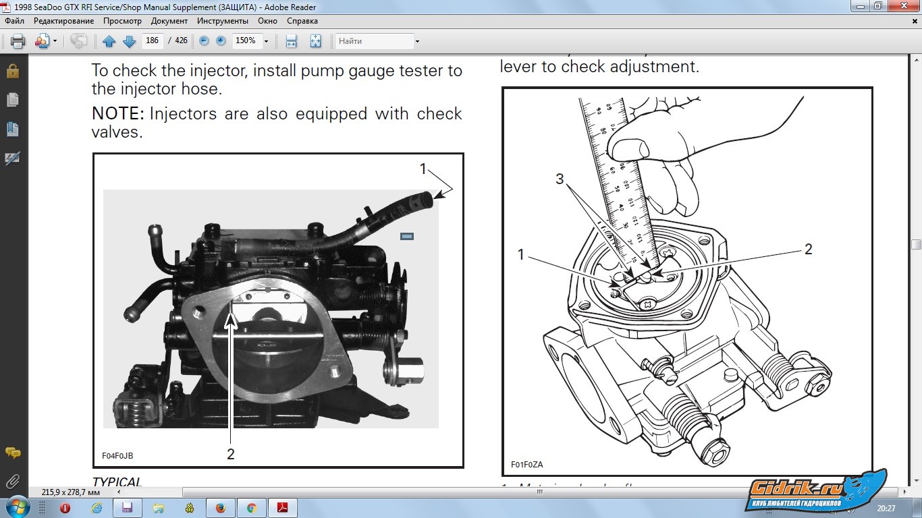
Task: Open the Bookmarks panel in sidebar
Action: 12,129
